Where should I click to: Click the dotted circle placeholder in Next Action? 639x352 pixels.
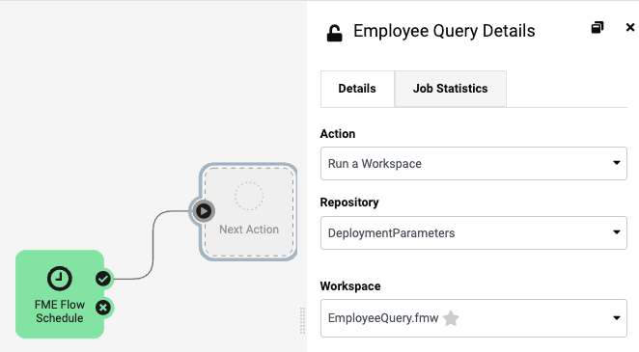[249, 196]
